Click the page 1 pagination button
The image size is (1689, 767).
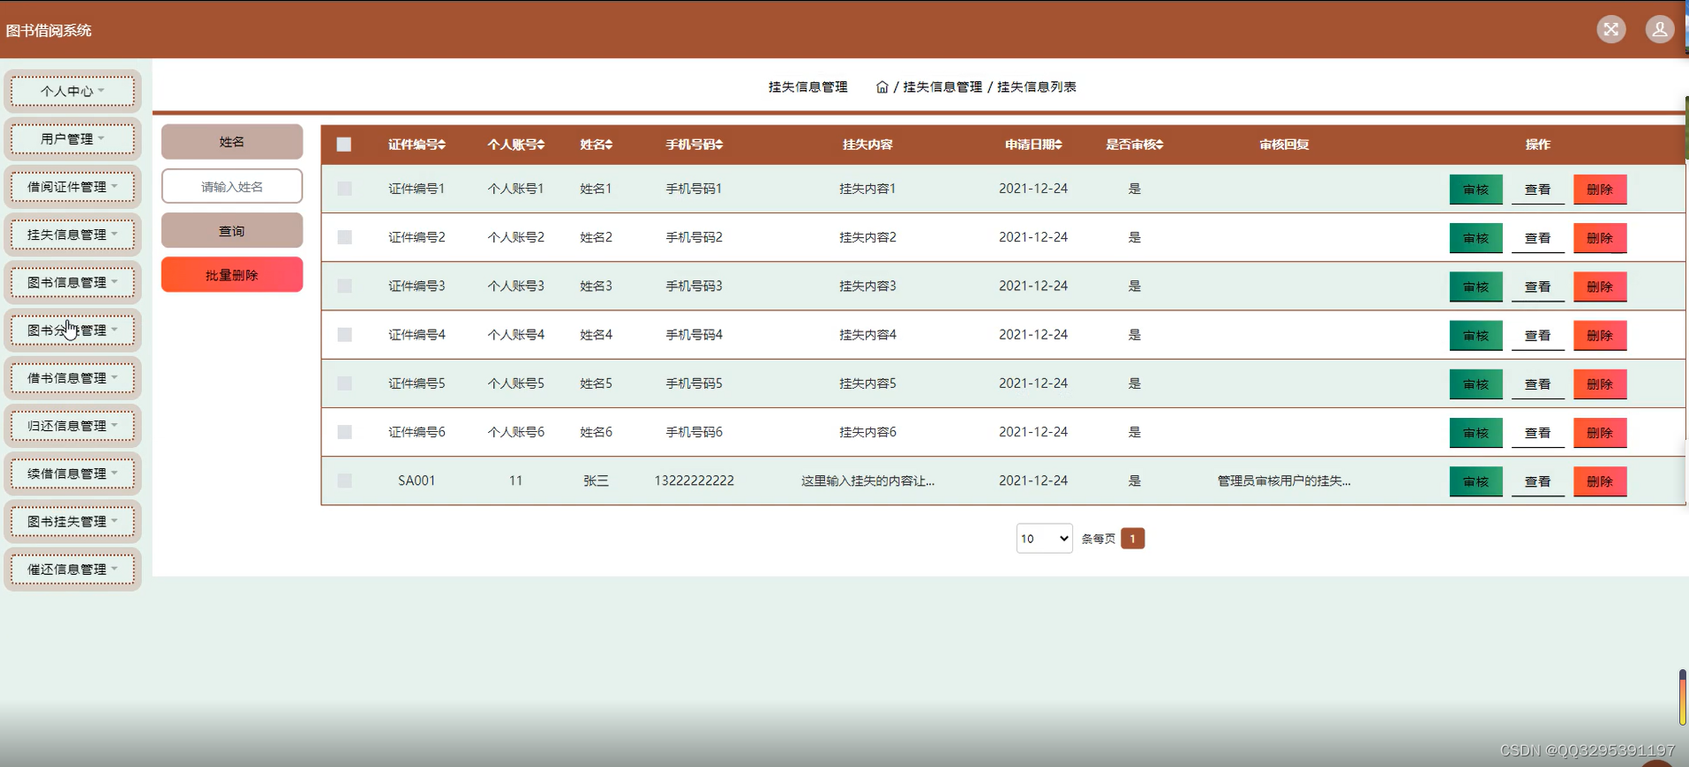pyautogui.click(x=1132, y=539)
